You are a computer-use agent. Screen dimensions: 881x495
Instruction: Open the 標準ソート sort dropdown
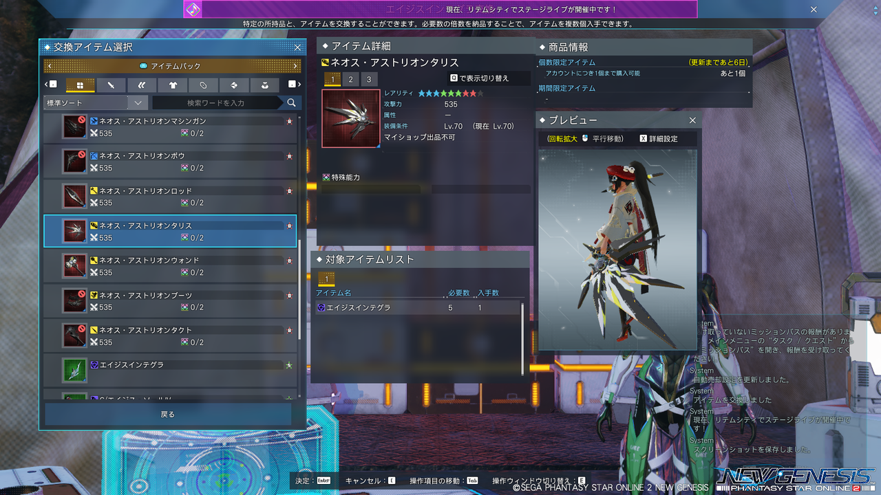pos(96,102)
